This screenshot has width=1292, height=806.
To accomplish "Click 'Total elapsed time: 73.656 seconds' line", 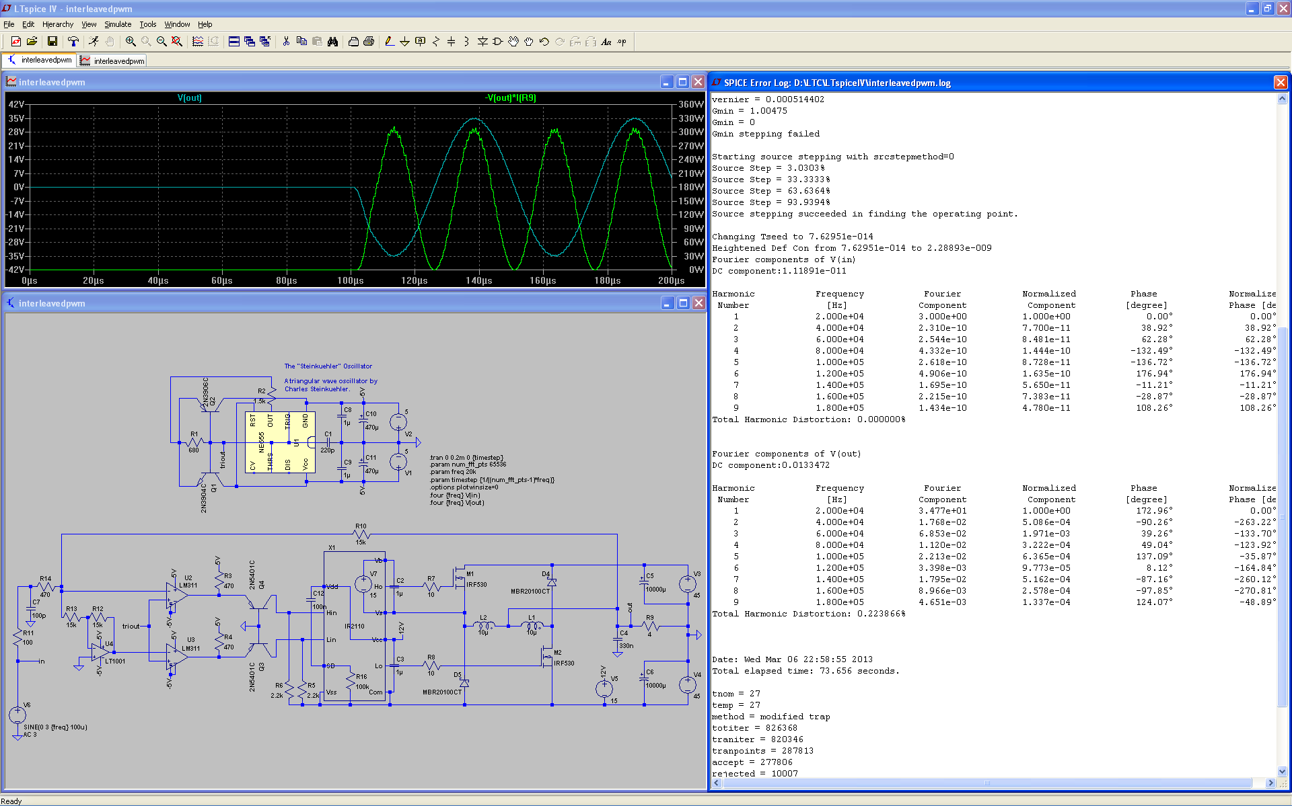I will (805, 671).
